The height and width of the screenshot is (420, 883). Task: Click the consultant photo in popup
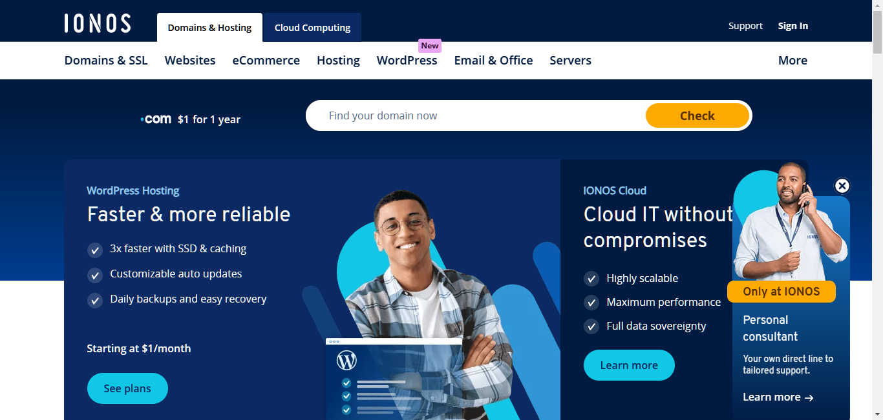click(x=790, y=223)
